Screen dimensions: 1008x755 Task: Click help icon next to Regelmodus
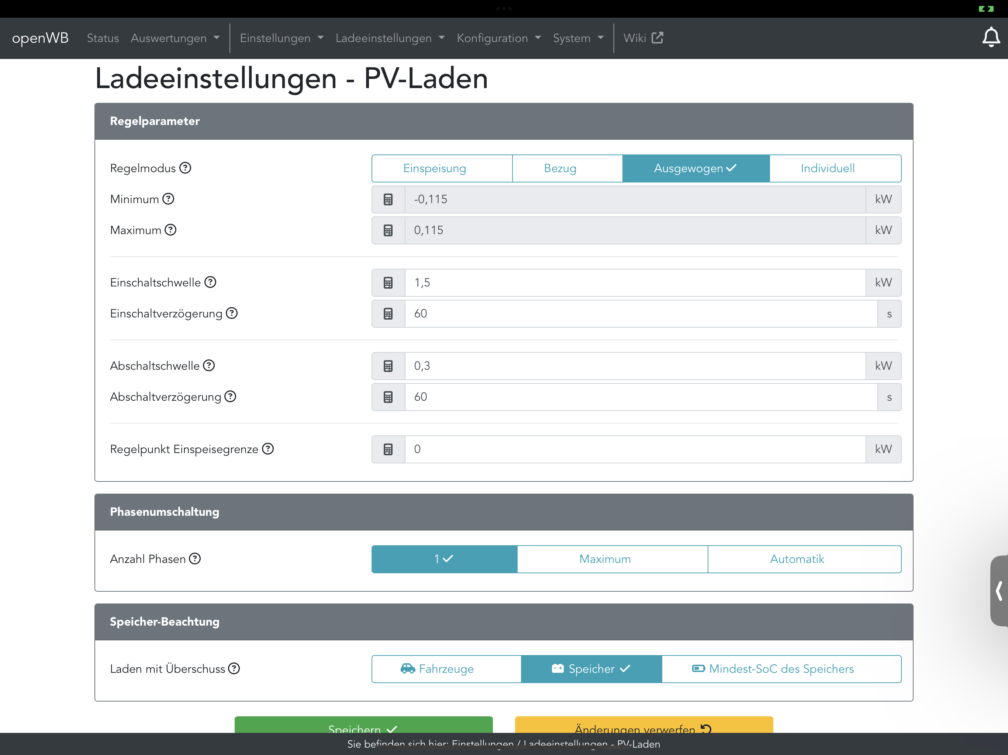pos(185,168)
